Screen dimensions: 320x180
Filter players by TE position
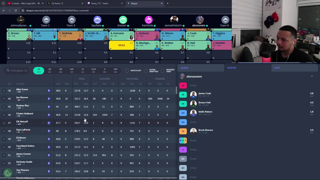[x=82, y=70]
